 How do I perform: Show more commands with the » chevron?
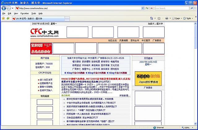click(x=196, y=17)
